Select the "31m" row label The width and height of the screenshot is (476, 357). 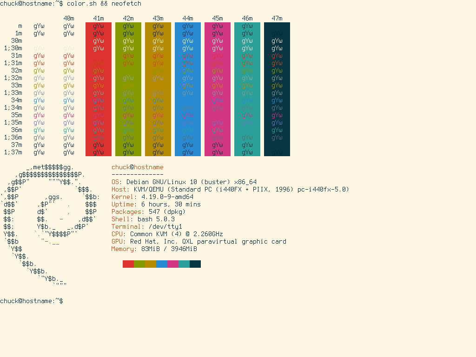(x=17, y=56)
